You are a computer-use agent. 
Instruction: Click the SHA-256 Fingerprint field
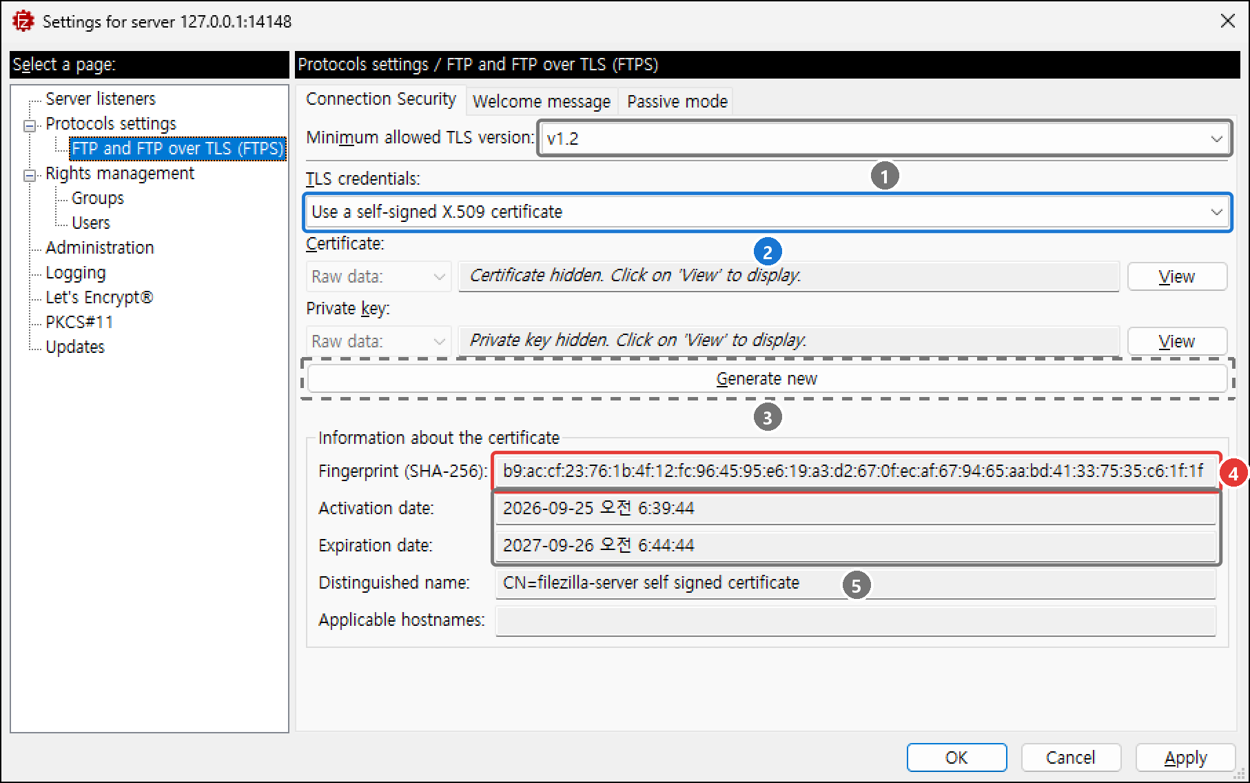coord(856,471)
